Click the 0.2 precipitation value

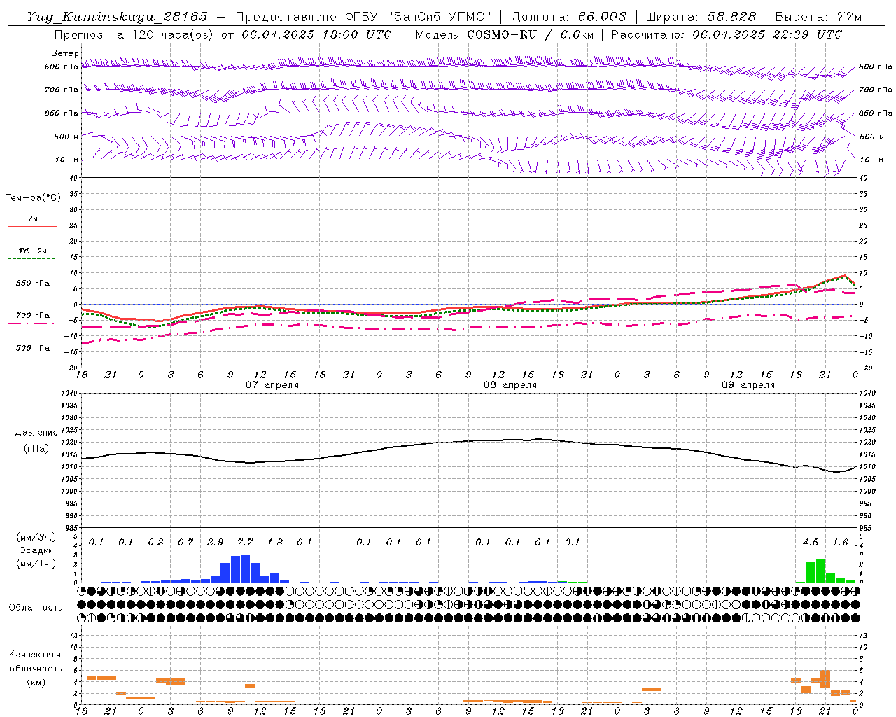(x=155, y=543)
